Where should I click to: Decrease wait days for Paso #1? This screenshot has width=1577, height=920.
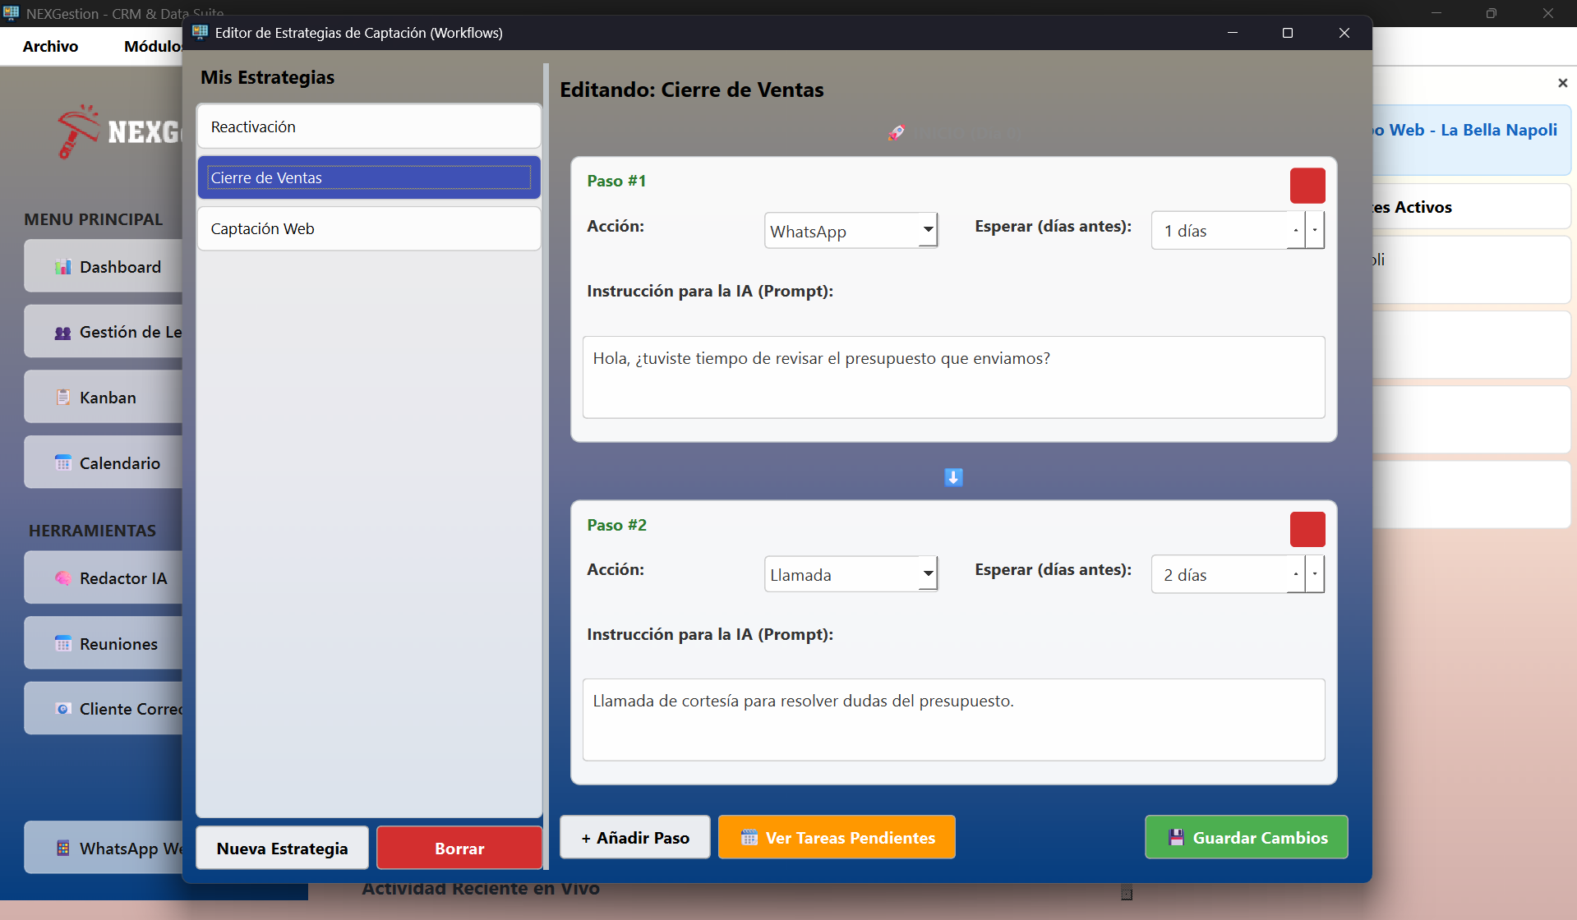1315,231
